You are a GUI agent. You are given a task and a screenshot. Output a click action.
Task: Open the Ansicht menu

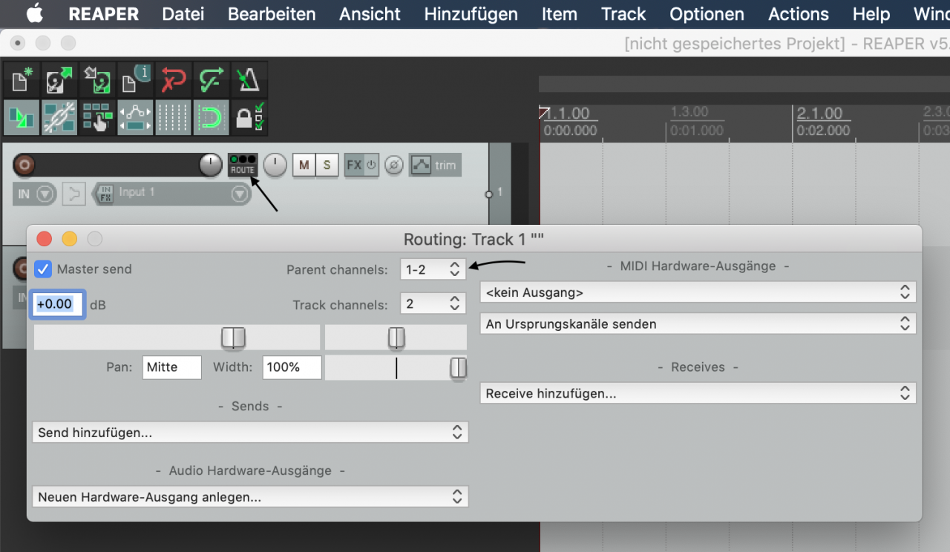370,14
